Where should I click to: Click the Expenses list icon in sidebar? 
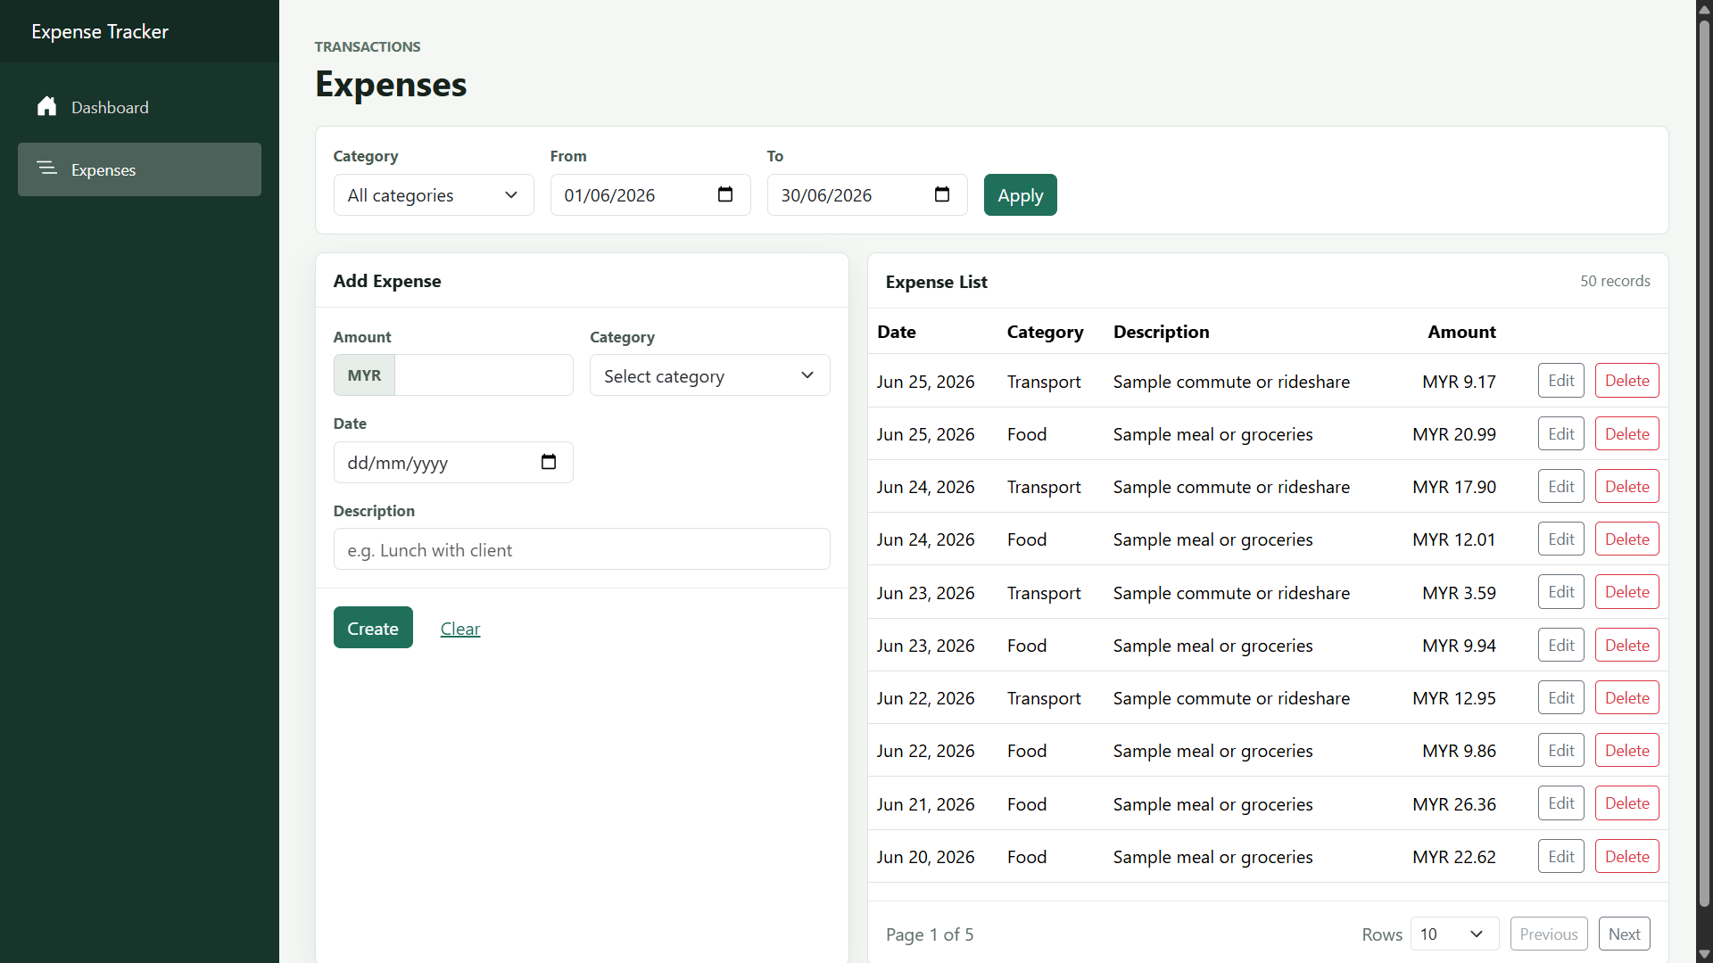coord(47,169)
